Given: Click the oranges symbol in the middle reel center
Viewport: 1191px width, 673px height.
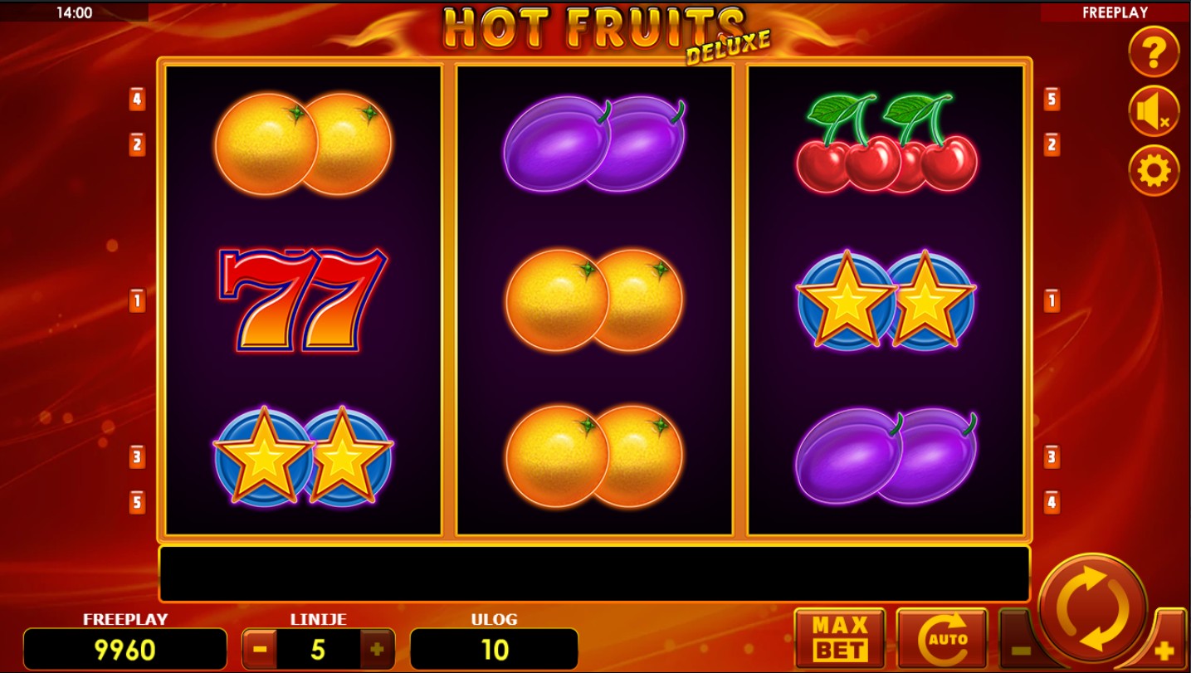Looking at the screenshot, I should click(x=595, y=300).
